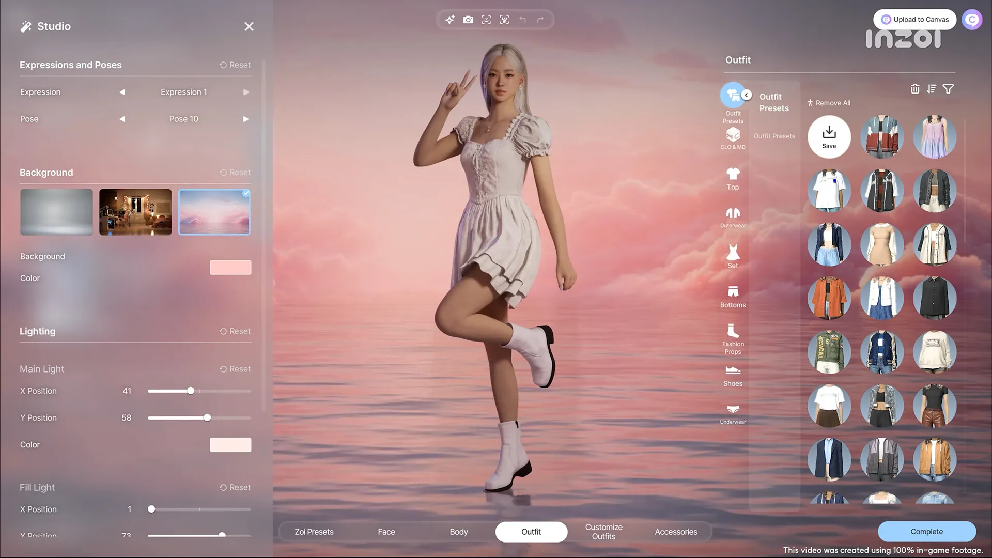992x558 pixels.
Task: Expand Expression navigation with arrow
Action: (244, 92)
